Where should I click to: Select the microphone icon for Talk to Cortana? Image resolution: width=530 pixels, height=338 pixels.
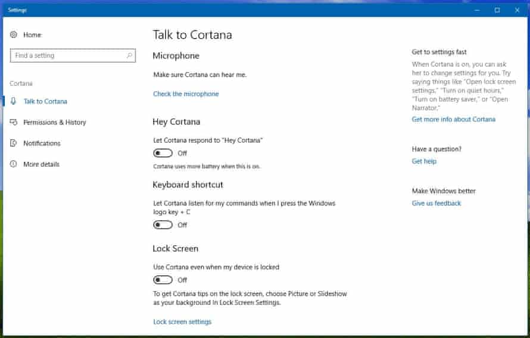tap(14, 101)
